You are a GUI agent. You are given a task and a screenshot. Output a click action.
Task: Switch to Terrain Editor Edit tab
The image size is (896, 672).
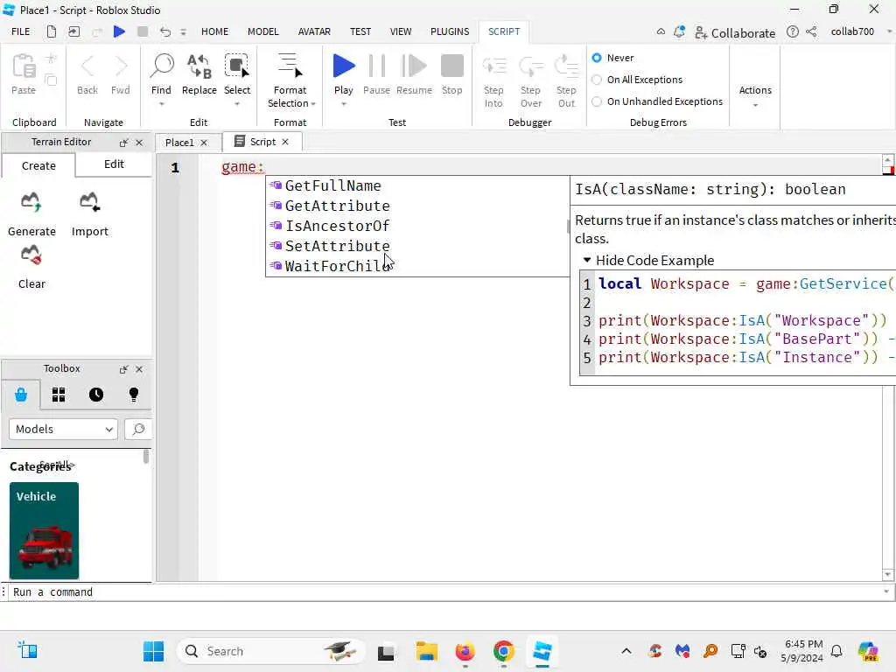pos(114,164)
